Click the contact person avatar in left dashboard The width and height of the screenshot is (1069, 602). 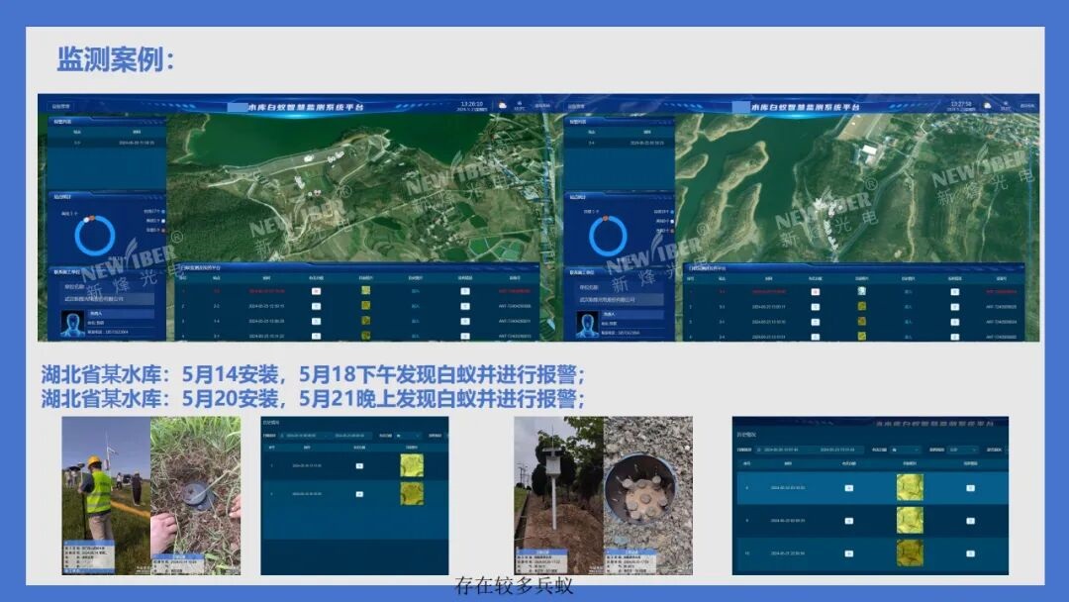coord(72,324)
